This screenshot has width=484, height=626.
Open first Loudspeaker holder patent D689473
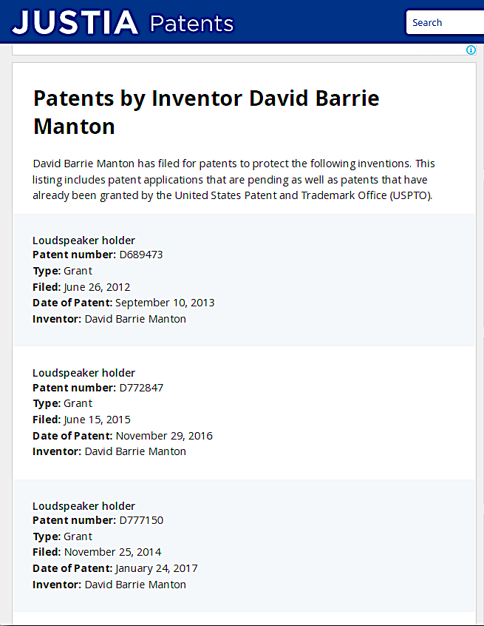pyautogui.click(x=83, y=240)
